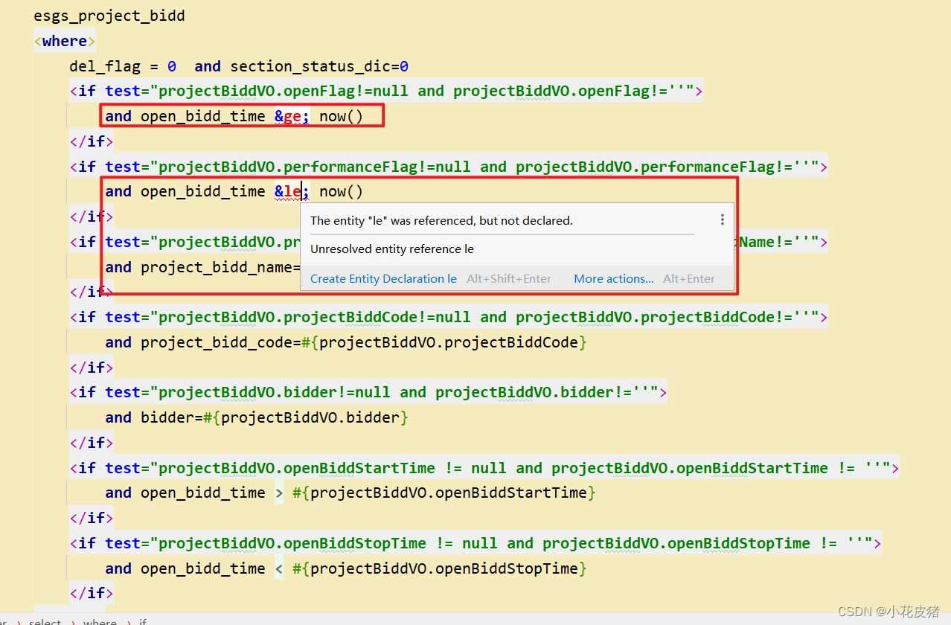Click 'if' breadcrumb at bottom

143,621
